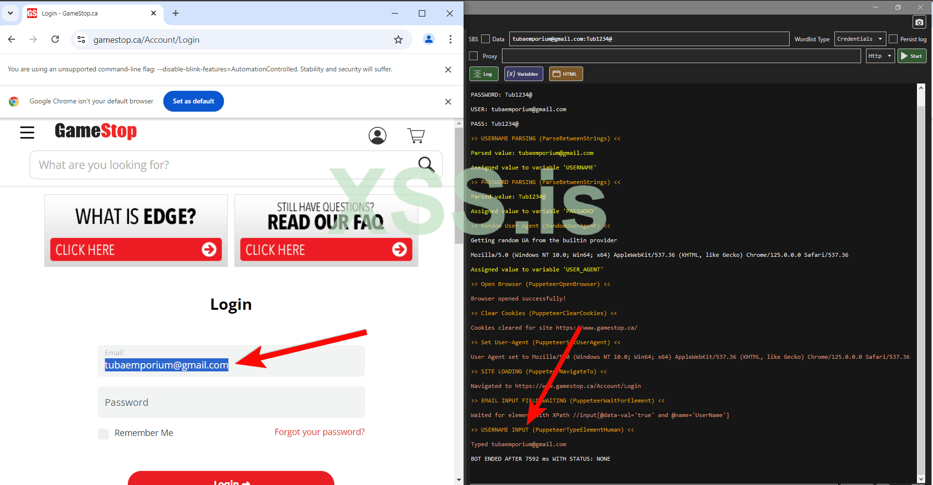Close the Login - GameStop.ca tab

(x=154, y=13)
